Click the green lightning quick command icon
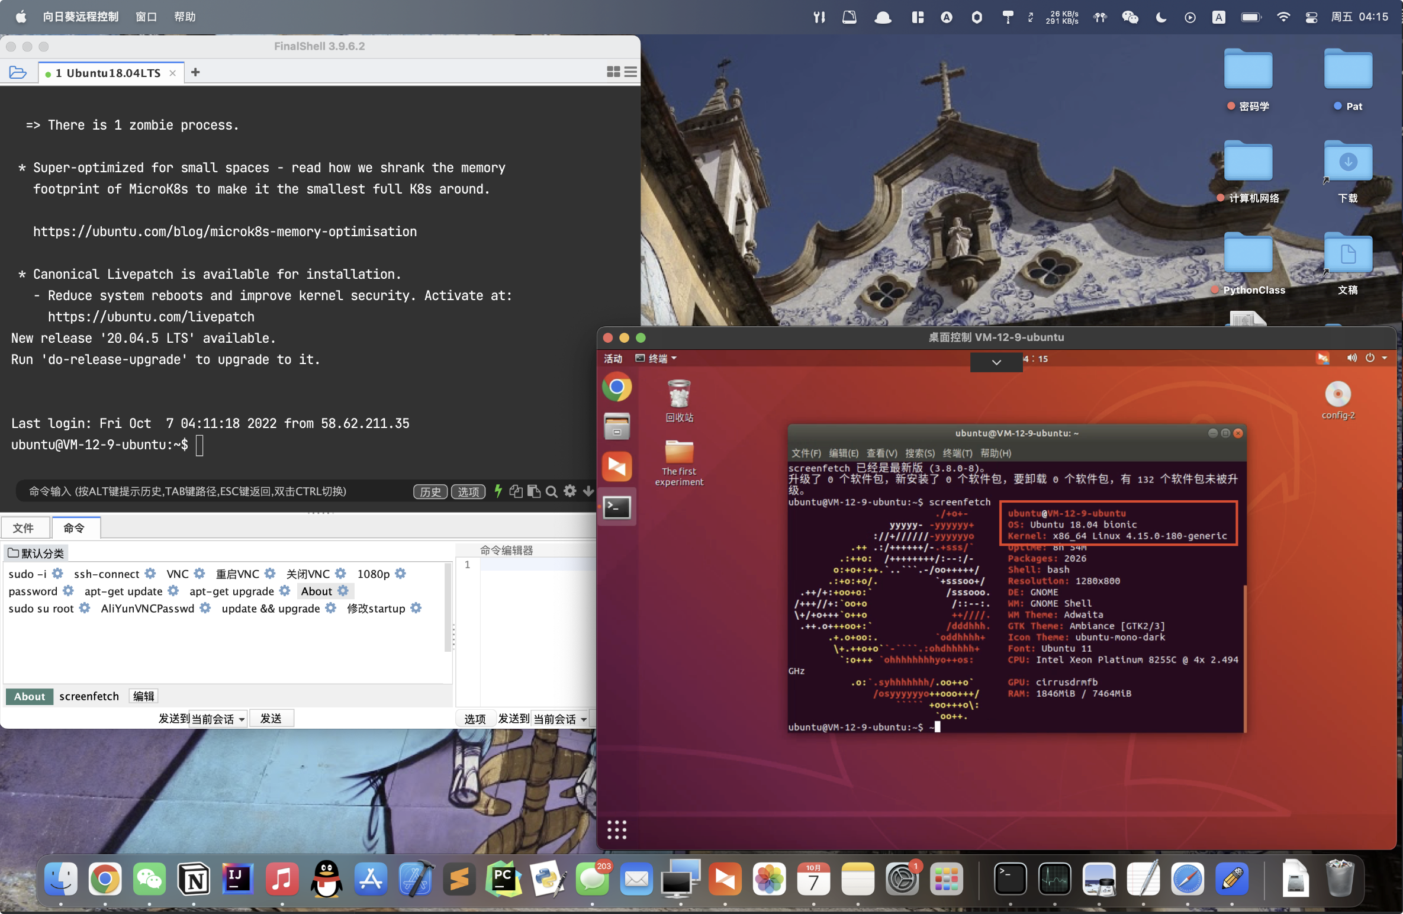This screenshot has height=914, width=1403. 498,491
